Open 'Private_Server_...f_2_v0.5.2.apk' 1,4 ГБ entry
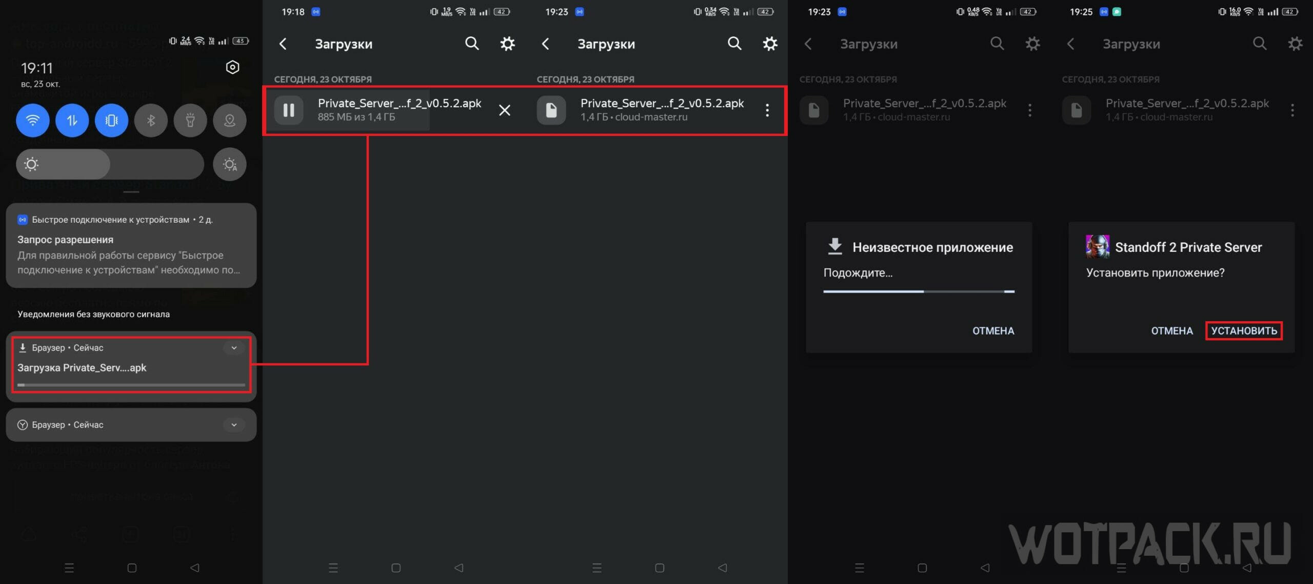Image resolution: width=1313 pixels, height=584 pixels. click(x=656, y=110)
